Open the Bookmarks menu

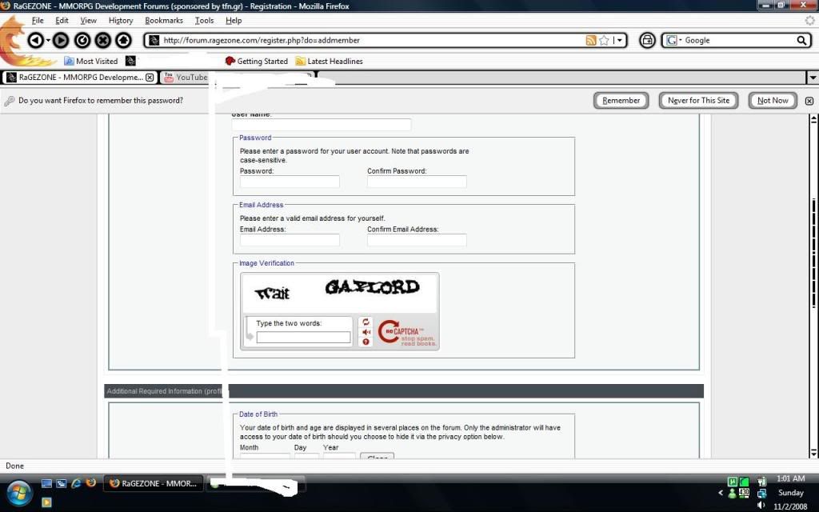[x=163, y=20]
